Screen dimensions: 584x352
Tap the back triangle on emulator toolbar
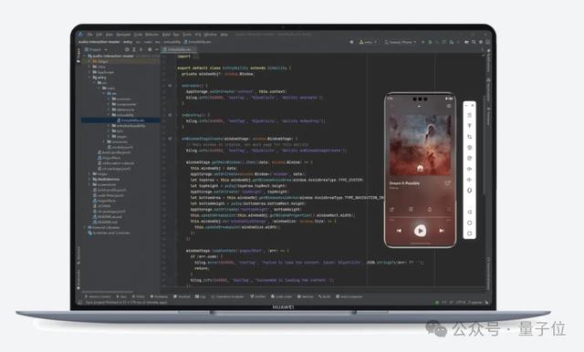pos(470,212)
